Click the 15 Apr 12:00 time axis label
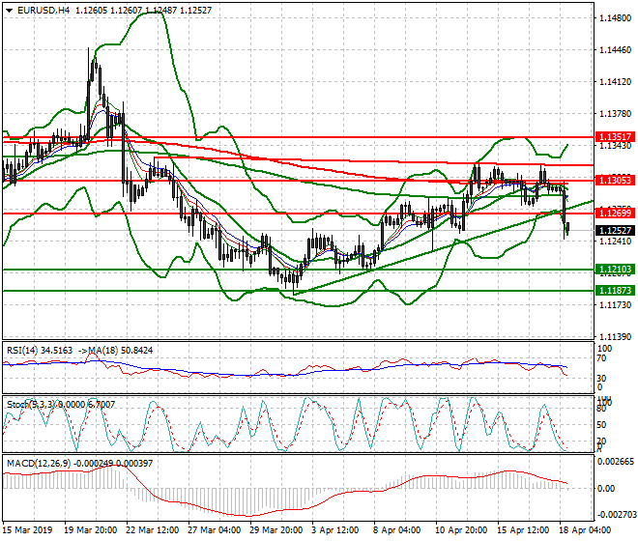The height and width of the screenshot is (541, 638). (524, 530)
